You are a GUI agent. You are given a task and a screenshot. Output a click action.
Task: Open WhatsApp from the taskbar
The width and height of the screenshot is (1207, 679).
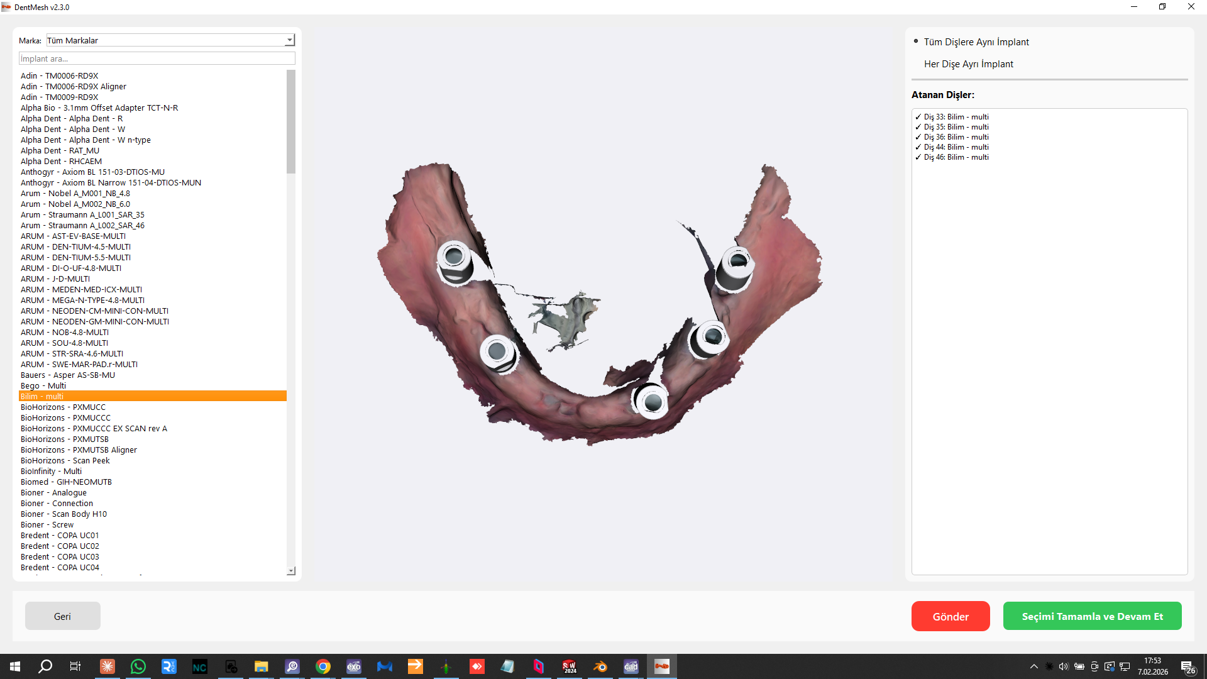pyautogui.click(x=138, y=666)
